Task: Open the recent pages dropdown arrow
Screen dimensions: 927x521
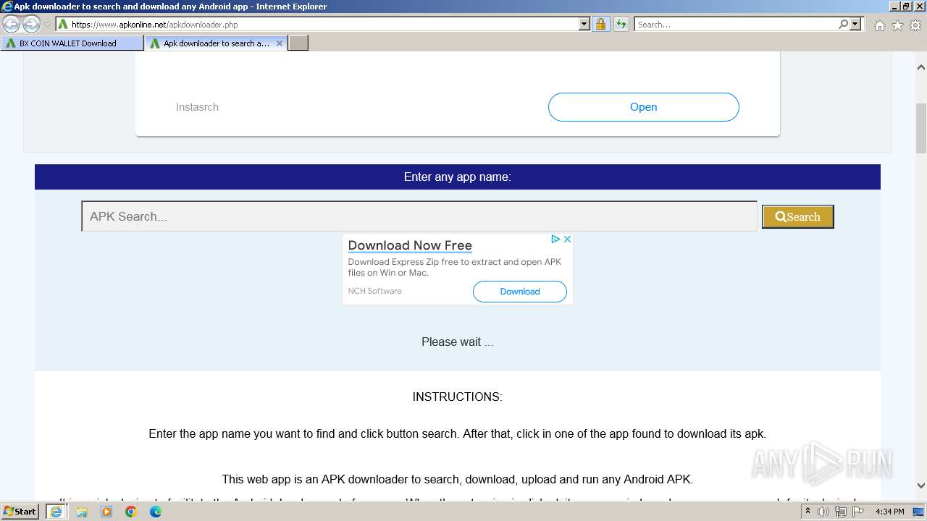Action: [48, 24]
